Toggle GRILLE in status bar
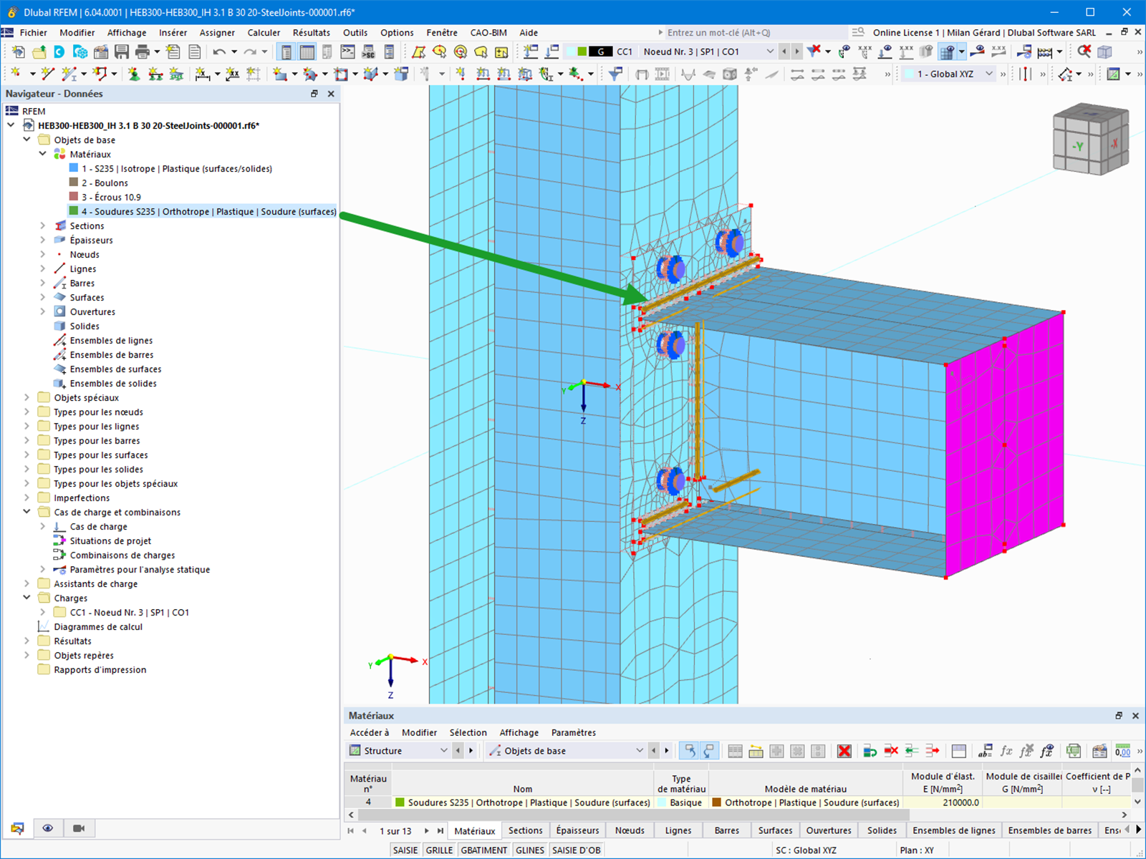The width and height of the screenshot is (1146, 859). [440, 850]
